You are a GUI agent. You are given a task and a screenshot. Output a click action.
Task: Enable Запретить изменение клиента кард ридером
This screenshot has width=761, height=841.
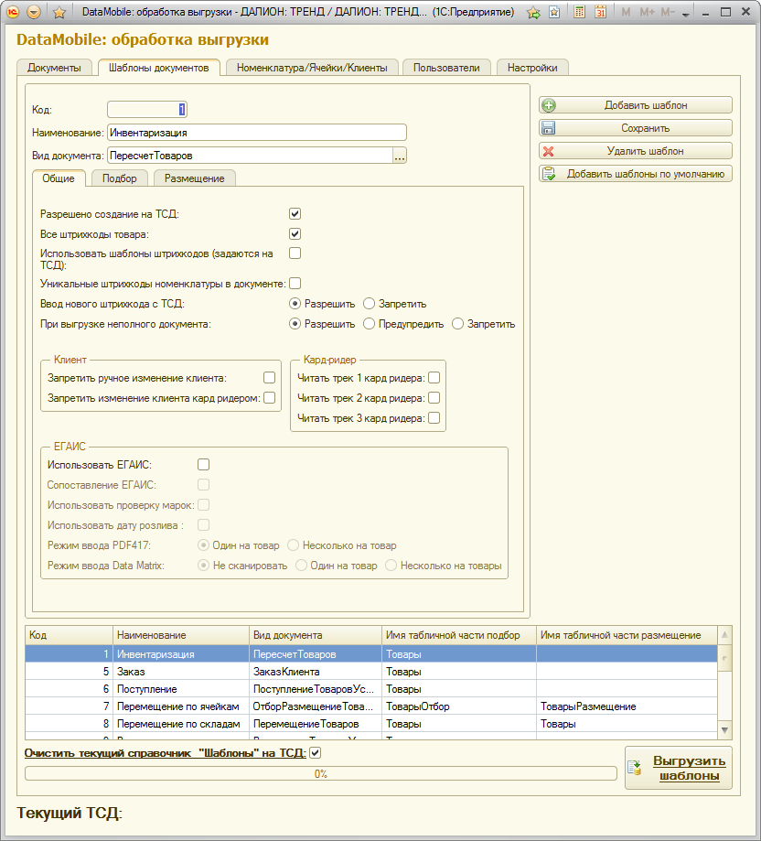270,397
